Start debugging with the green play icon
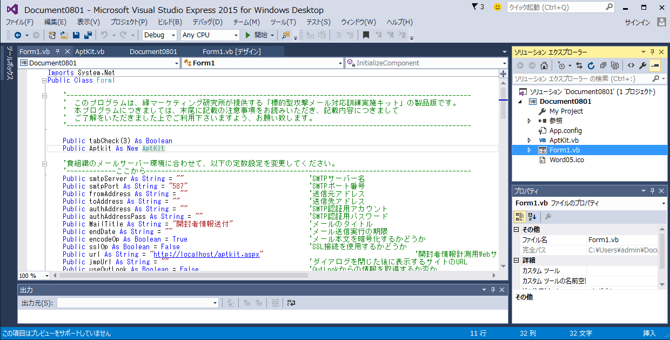 (x=248, y=35)
